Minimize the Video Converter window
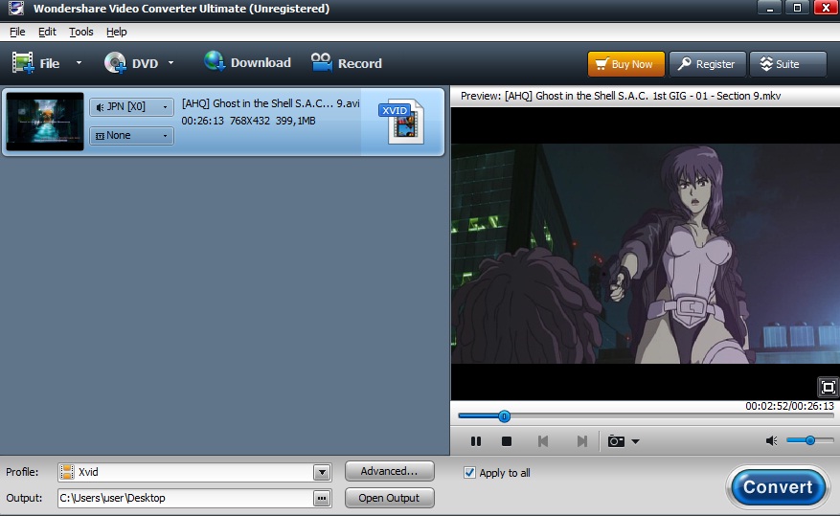The width and height of the screenshot is (840, 516). [x=770, y=8]
